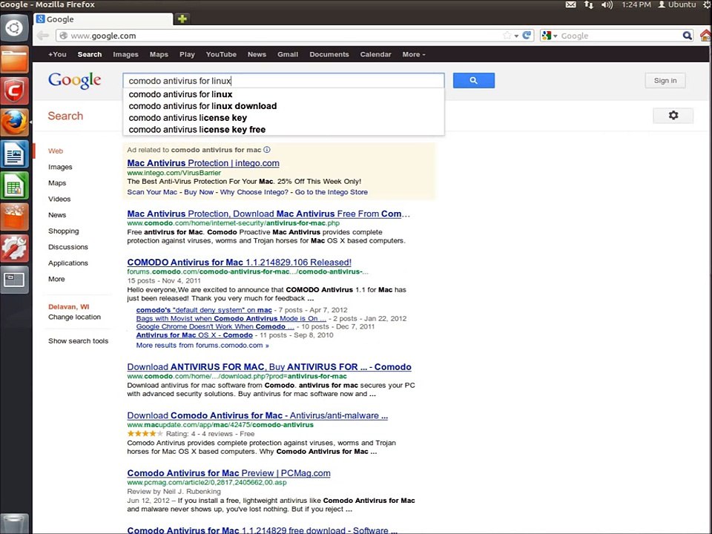Click the Google logo

click(x=74, y=81)
